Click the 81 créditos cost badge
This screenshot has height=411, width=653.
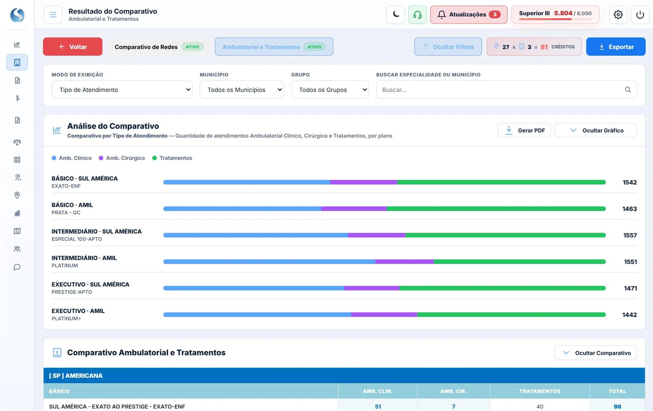coord(534,47)
